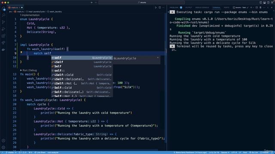Click the Run code lens above main

tap(25, 70)
